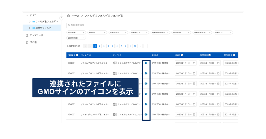Click the ファイル名 column header

(x=117, y=55)
